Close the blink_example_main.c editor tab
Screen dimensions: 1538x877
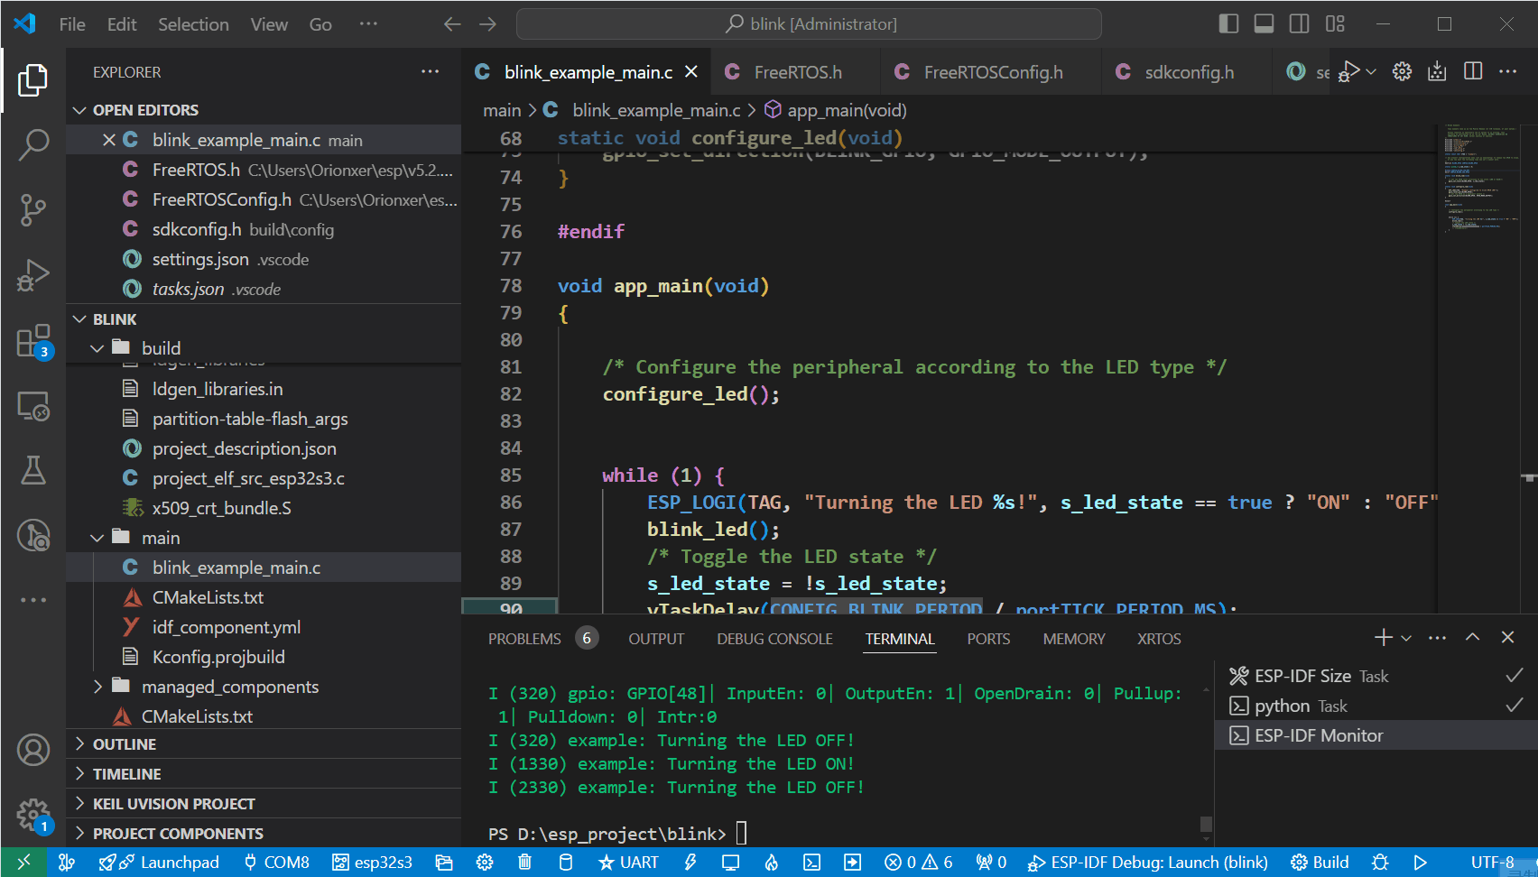(691, 71)
